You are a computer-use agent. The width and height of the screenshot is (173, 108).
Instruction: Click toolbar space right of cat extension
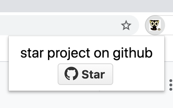coord(169,25)
